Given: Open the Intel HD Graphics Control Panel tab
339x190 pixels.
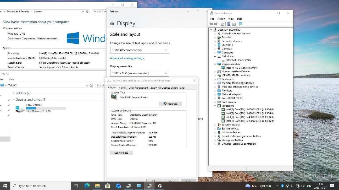Looking at the screenshot, I should (167, 88).
